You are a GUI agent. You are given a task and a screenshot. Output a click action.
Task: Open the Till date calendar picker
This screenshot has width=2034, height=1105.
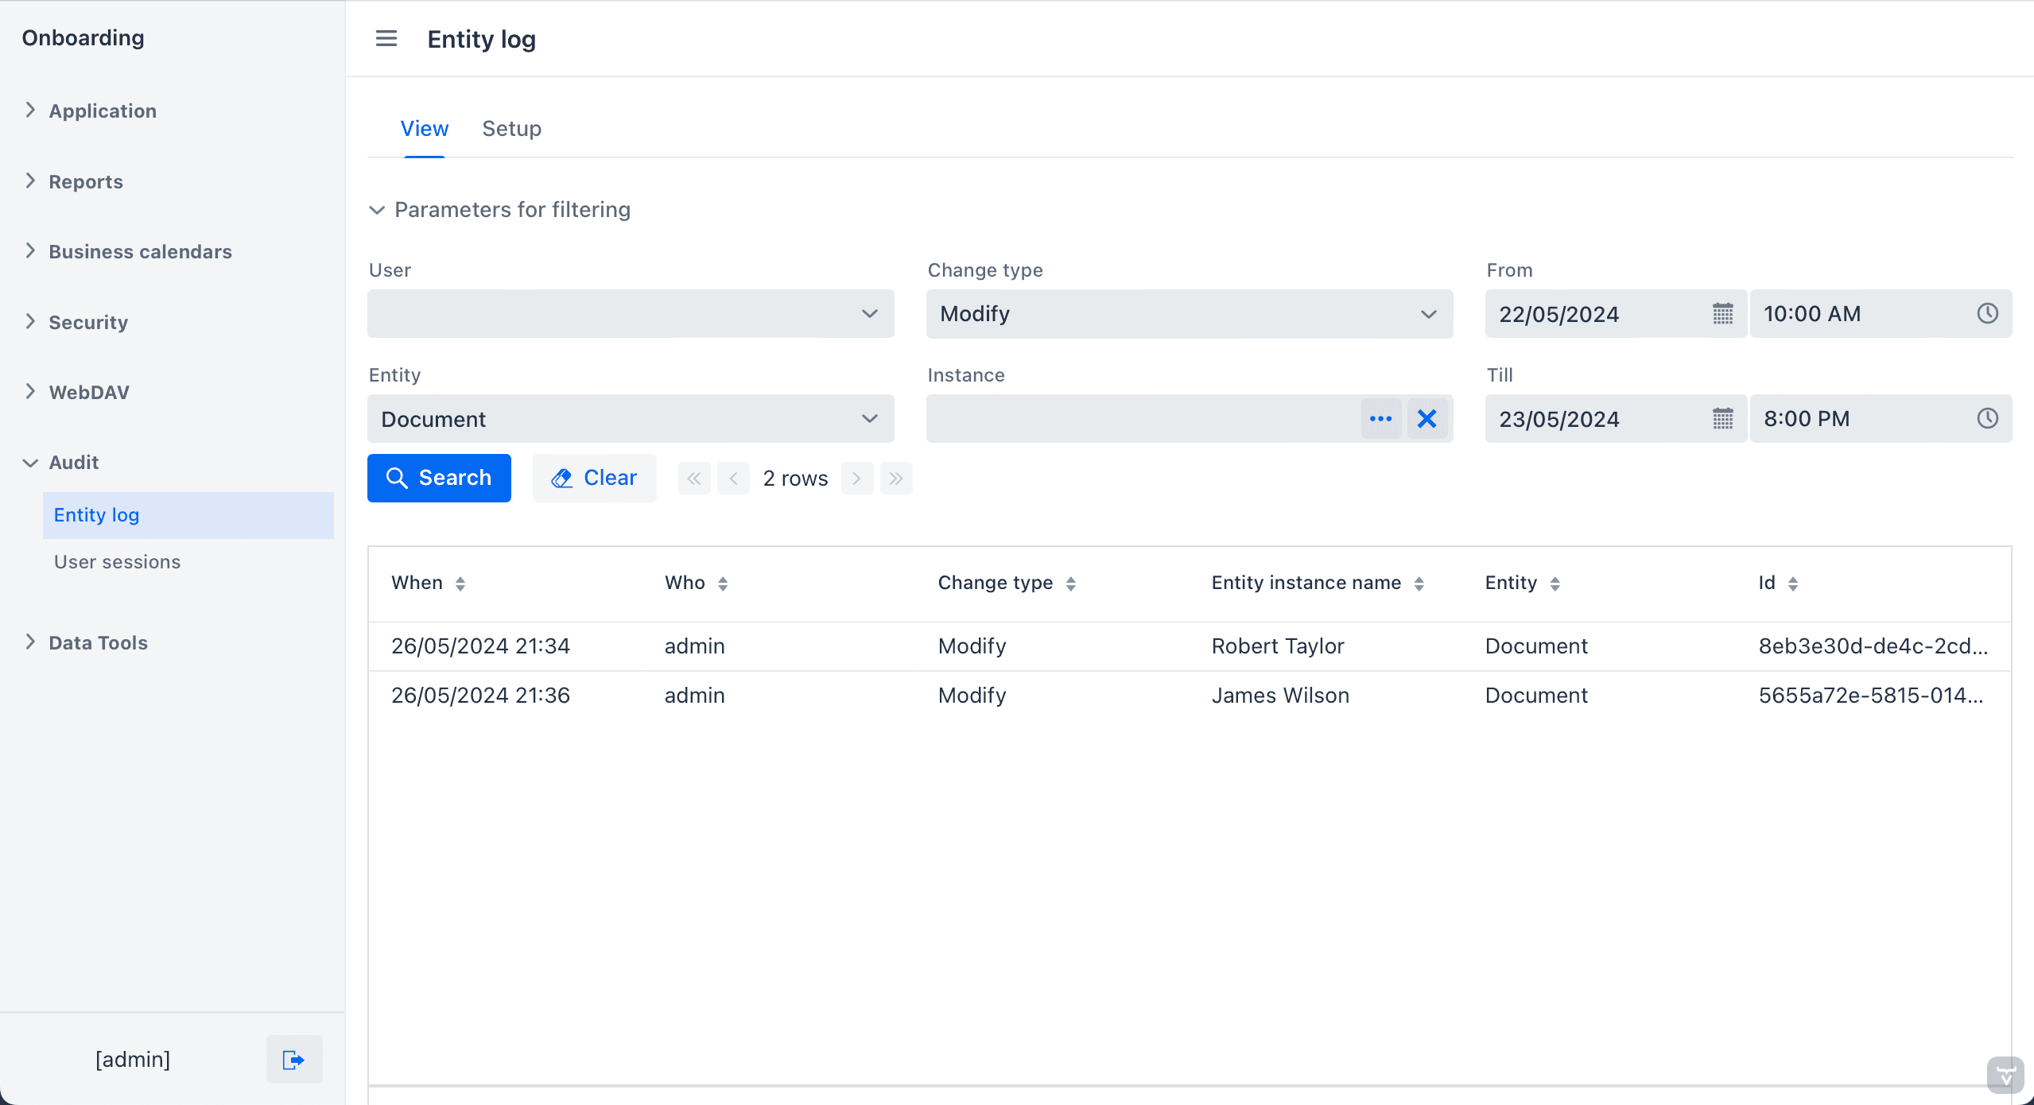tap(1722, 419)
